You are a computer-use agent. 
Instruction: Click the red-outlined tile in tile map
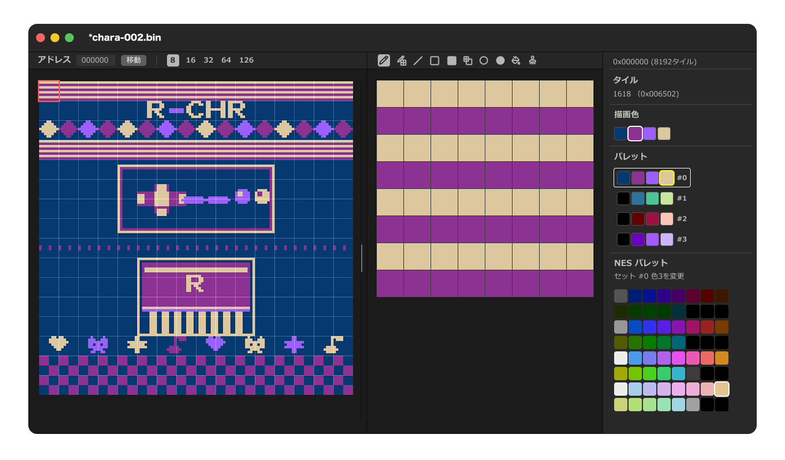point(49,91)
